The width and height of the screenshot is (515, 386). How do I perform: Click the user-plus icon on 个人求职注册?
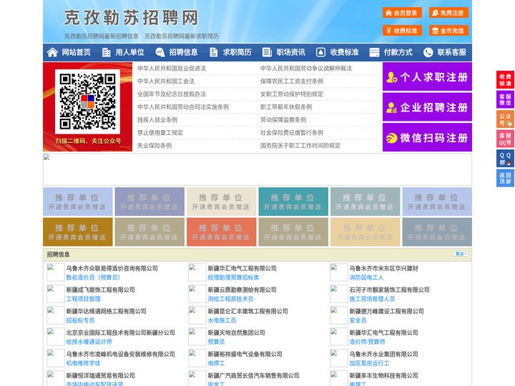pos(392,77)
